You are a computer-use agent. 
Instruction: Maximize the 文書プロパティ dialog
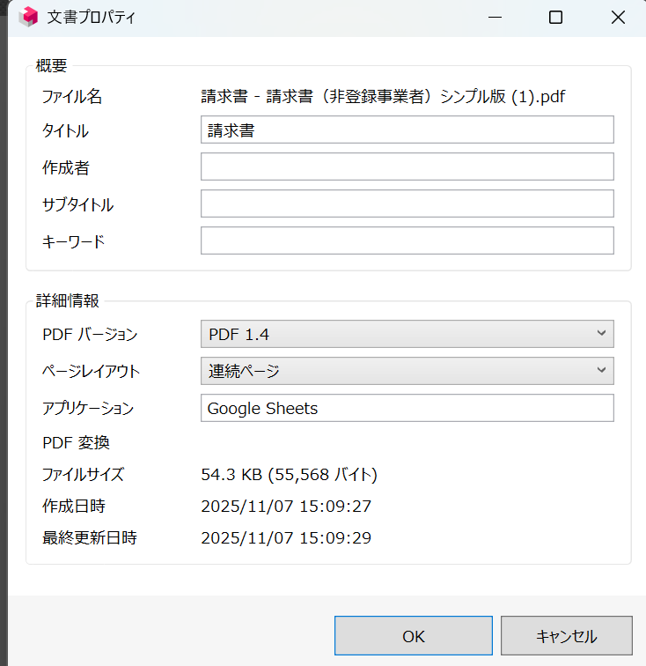555,18
